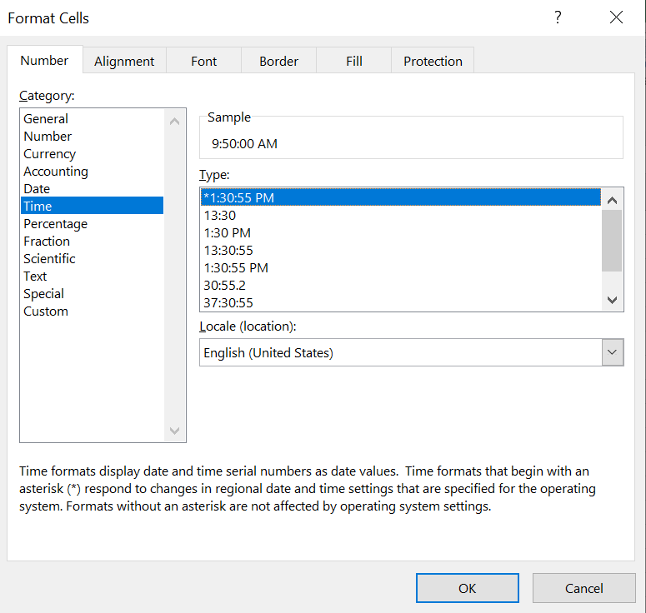Screen dimensions: 646x613
Task: Close the Format Cells dialog
Action: (x=616, y=17)
